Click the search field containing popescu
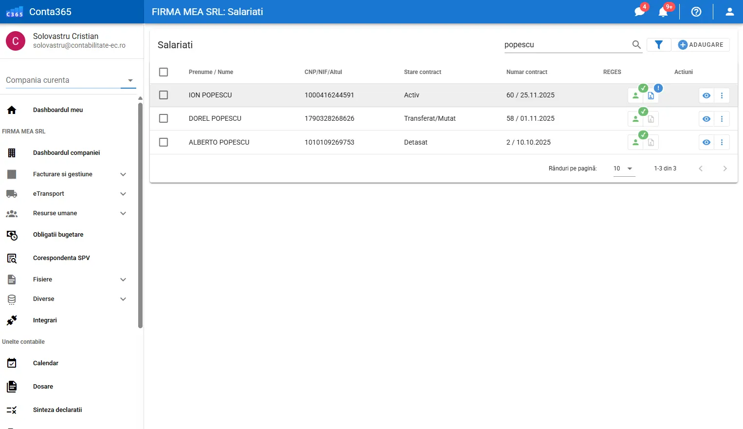Screen dimensions: 743x429 tap(564, 45)
